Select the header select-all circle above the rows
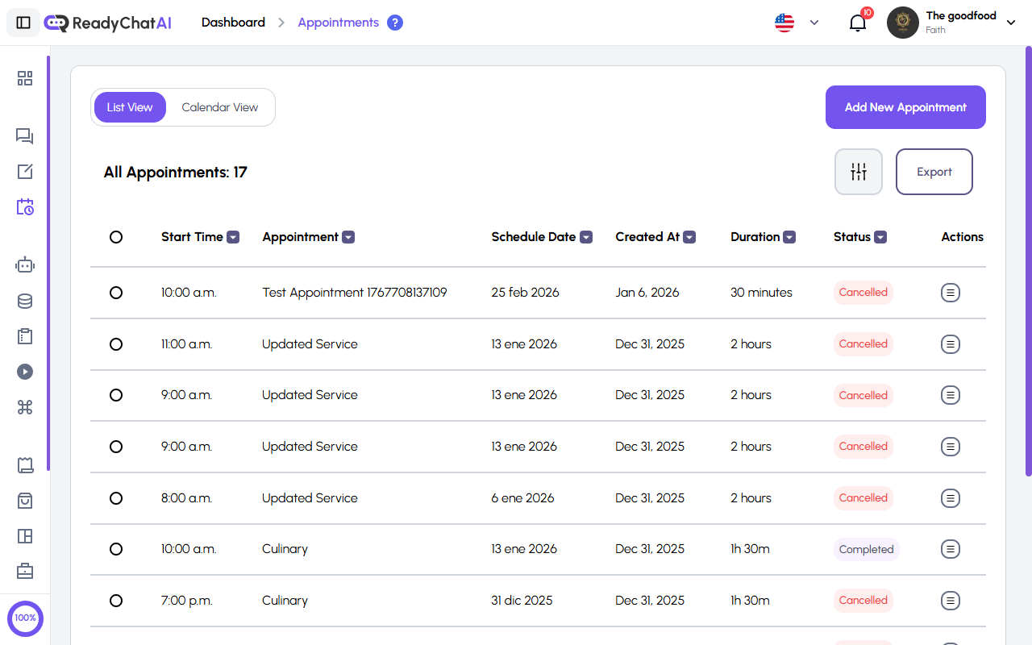1032x645 pixels. [x=116, y=237]
